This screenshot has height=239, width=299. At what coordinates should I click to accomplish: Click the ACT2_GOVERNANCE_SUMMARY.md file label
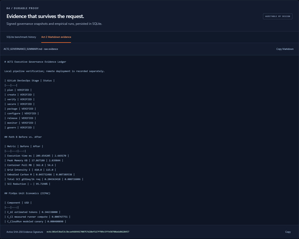pyautogui.click(x=31, y=49)
